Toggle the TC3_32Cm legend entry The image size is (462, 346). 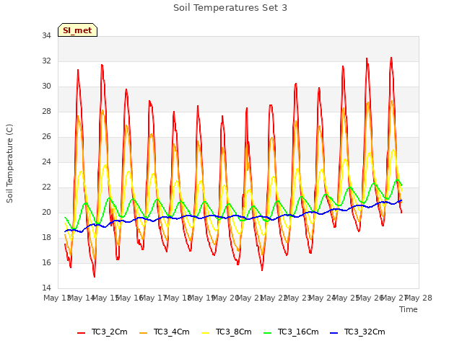coord(357,332)
